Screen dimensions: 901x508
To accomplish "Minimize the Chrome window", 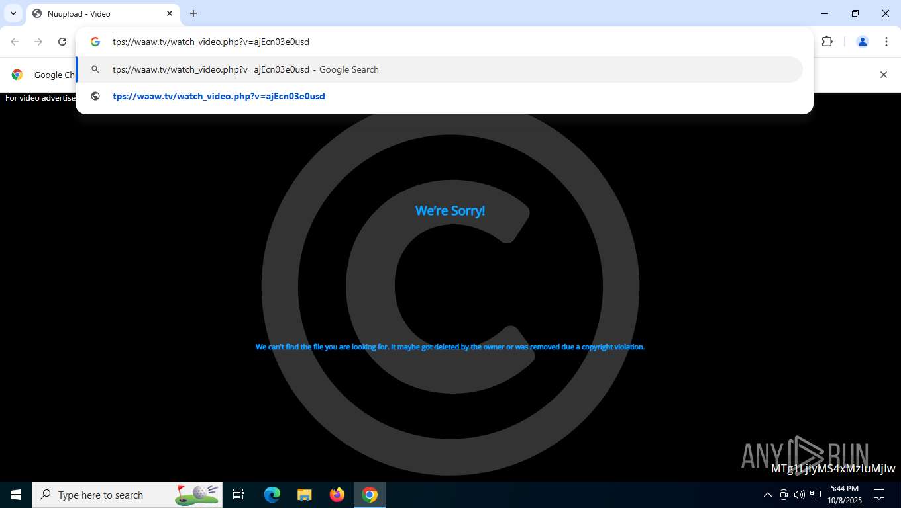I will 825,13.
